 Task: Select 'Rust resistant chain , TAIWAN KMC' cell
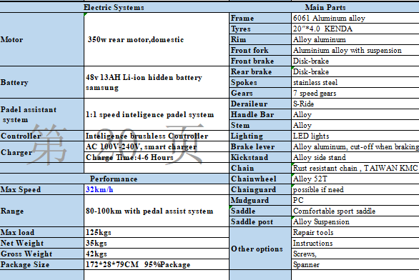[355, 168]
